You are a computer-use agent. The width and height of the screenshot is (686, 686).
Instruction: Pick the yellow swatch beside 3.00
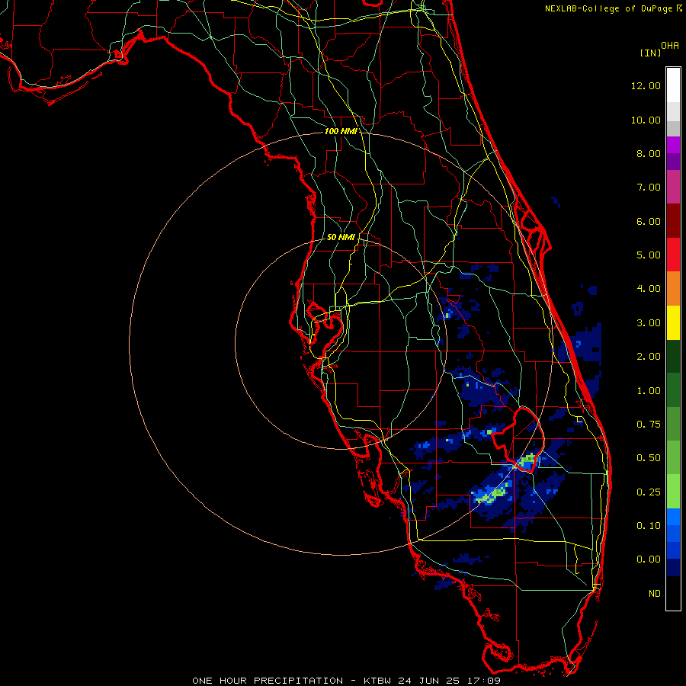[673, 322]
